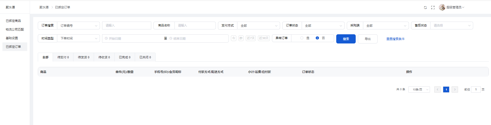Switch to the 待发货 tab
The height and width of the screenshot is (125, 491).
(84, 57)
